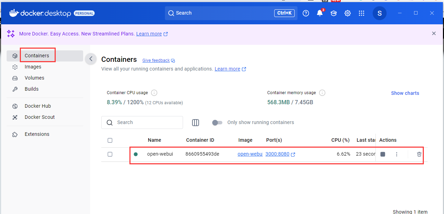The image size is (444, 214).
Task: Click the green running status dot
Action: tap(136, 154)
